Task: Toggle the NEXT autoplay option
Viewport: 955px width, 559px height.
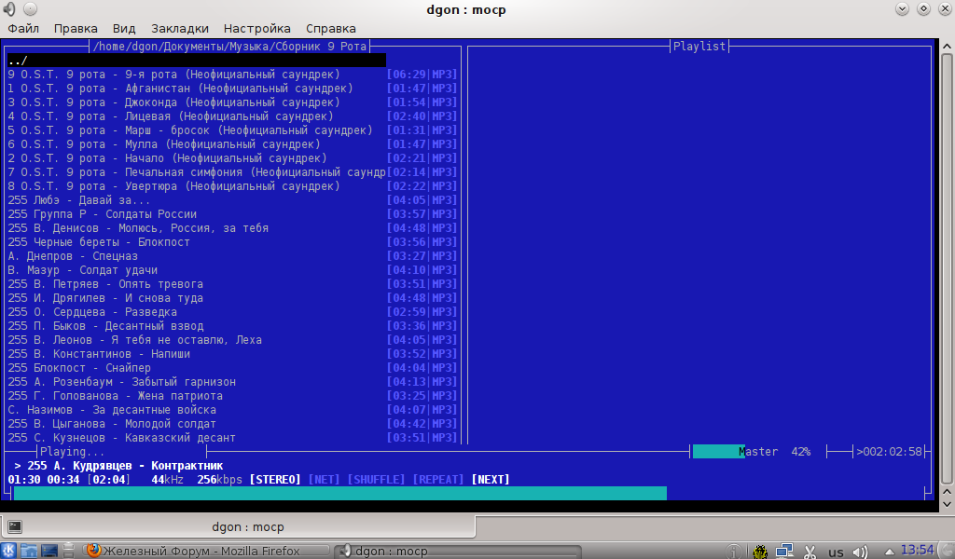Action: pos(491,479)
